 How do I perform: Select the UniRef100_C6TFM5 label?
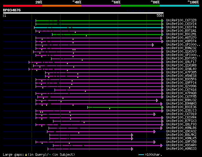point(181,97)
